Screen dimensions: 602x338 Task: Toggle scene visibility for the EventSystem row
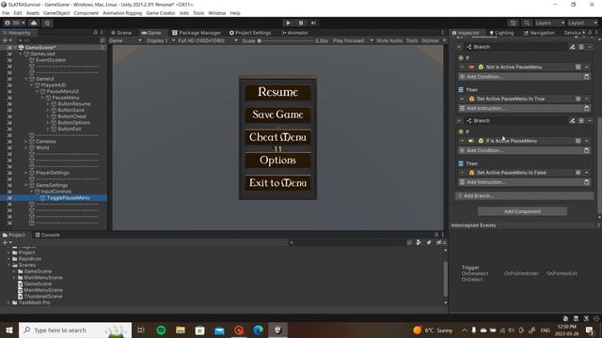click(x=9, y=60)
